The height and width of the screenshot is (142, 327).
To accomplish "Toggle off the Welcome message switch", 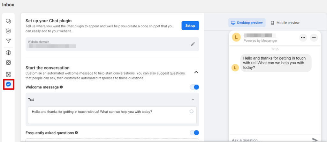I will pos(194,87).
